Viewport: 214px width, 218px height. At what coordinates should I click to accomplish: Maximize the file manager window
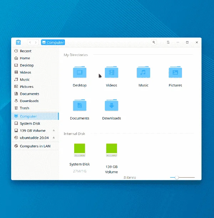pos(187,42)
